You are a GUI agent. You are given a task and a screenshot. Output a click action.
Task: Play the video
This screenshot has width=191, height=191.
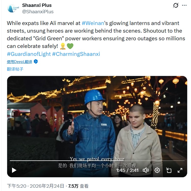click(14, 170)
